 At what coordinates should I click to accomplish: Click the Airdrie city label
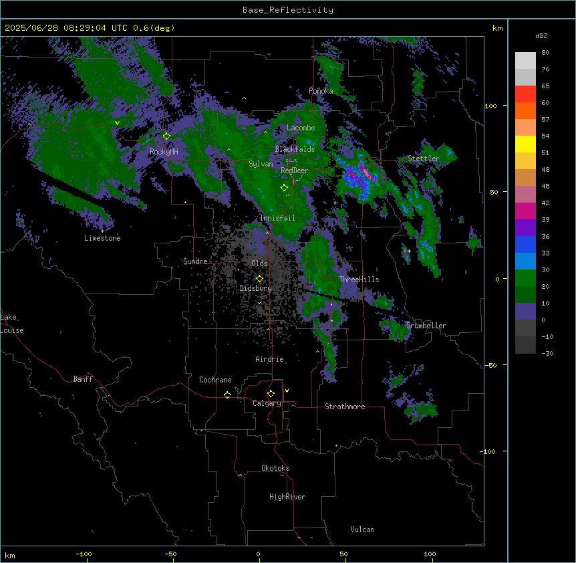coord(270,359)
